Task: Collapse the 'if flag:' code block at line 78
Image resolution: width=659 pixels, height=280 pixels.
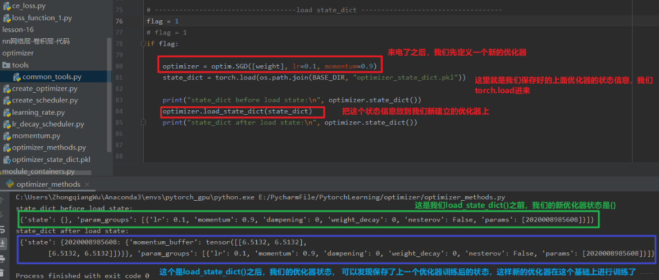Action: [143, 44]
